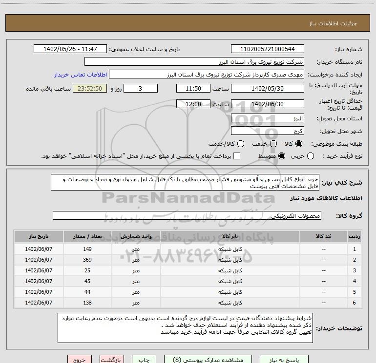Click the بازگشت back button
The image size is (376, 363).
pos(112,360)
